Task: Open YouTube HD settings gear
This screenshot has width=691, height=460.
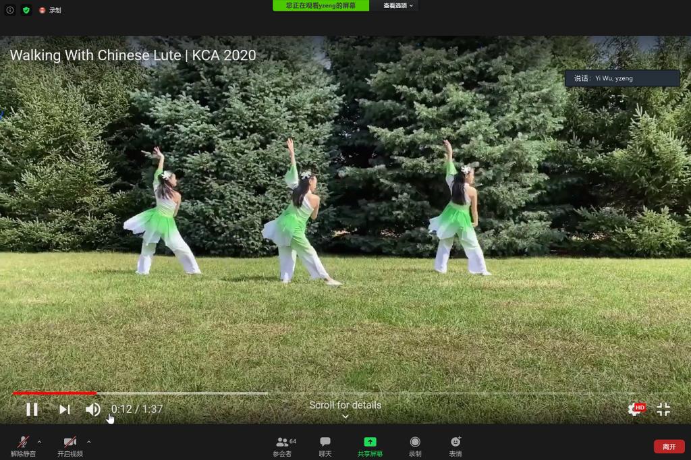Action: (636, 409)
